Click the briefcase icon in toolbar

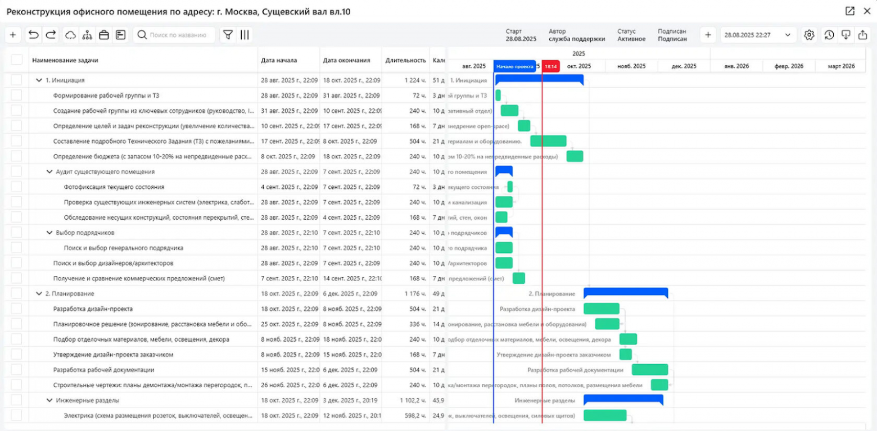(104, 35)
